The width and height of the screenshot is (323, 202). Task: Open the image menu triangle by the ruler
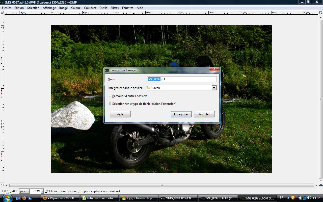coord(2,12)
